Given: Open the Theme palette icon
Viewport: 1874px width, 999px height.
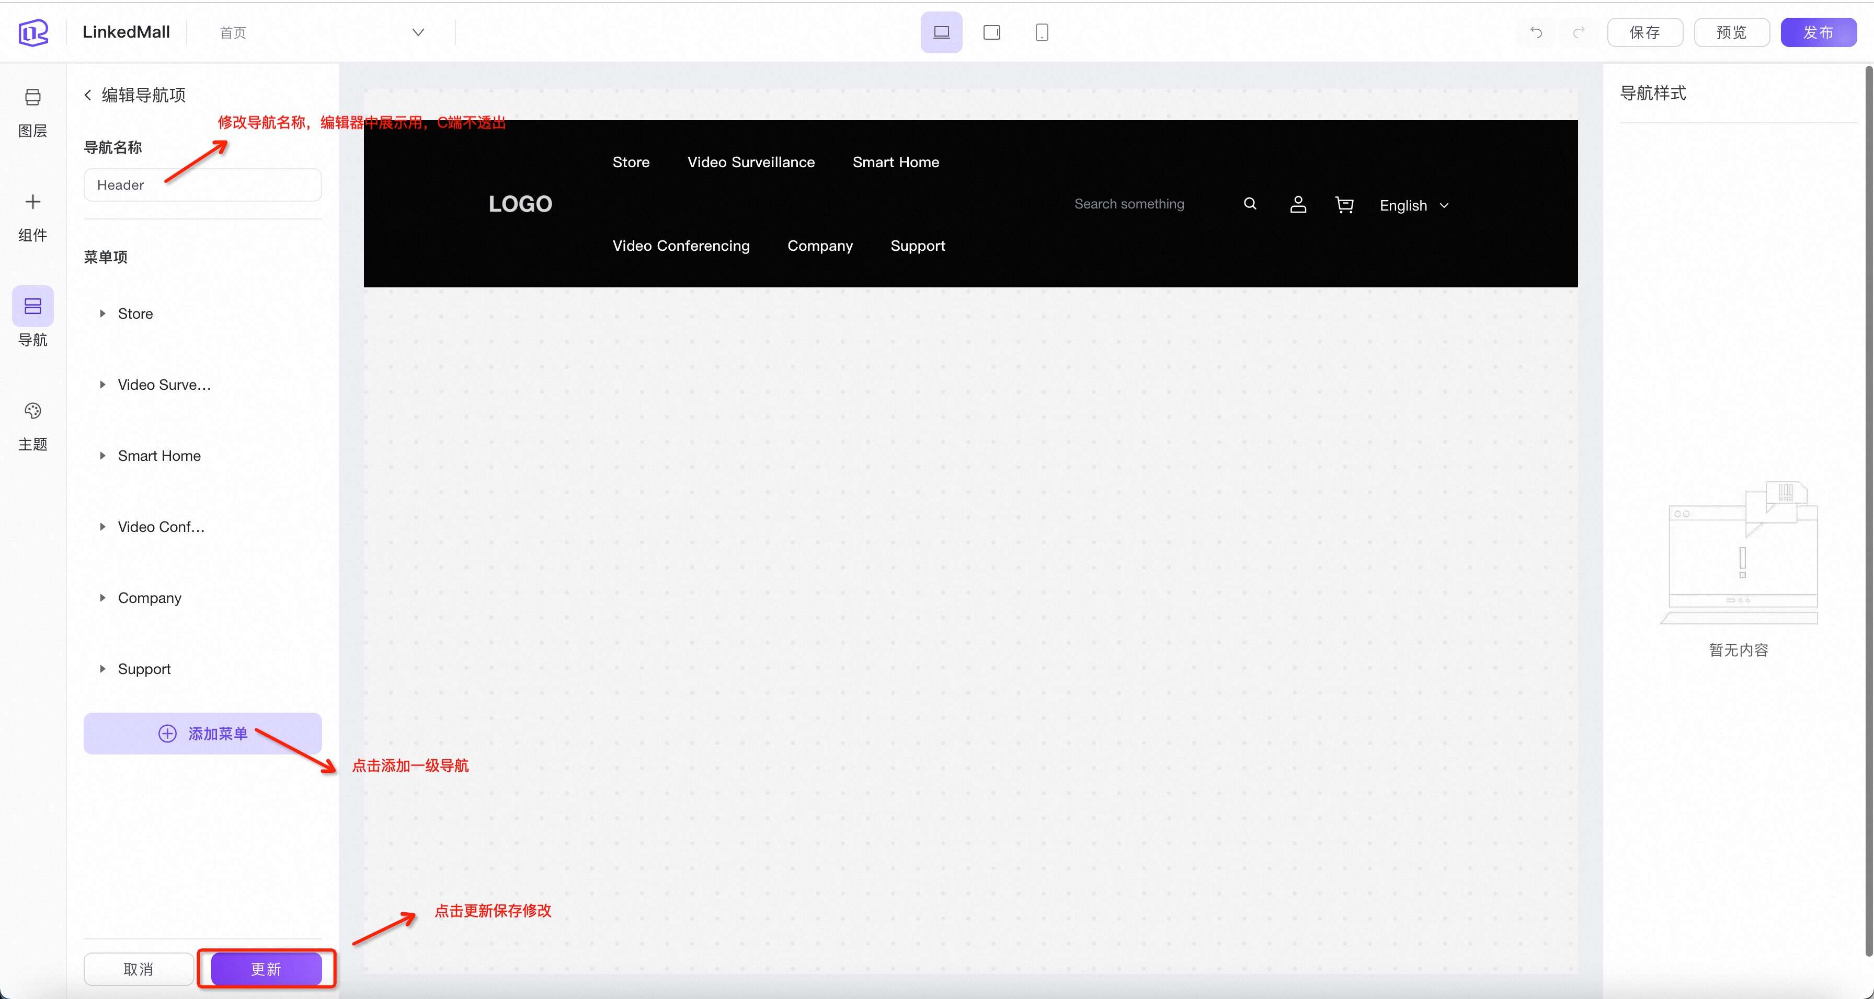Looking at the screenshot, I should tap(32, 411).
